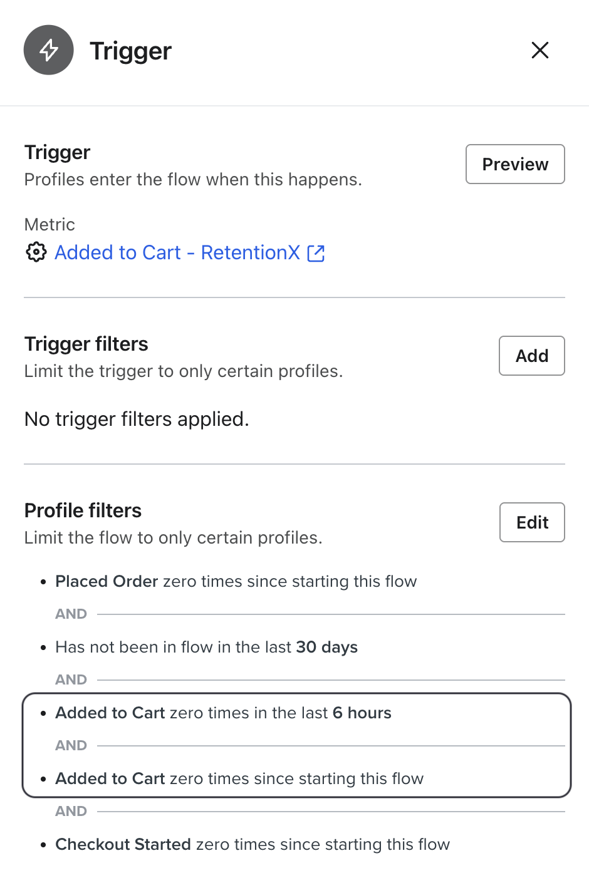Click the AND connector between filters

[x=70, y=614]
